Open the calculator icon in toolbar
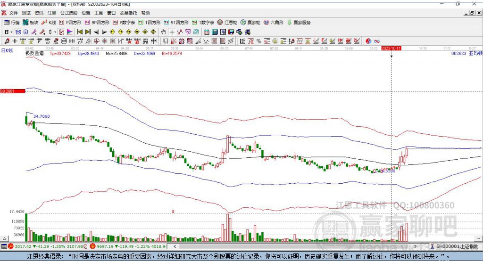This screenshot has width=483, height=261. coord(215,32)
